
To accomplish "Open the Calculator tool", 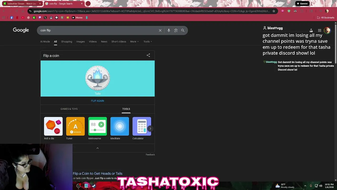I will pyautogui.click(x=142, y=128).
